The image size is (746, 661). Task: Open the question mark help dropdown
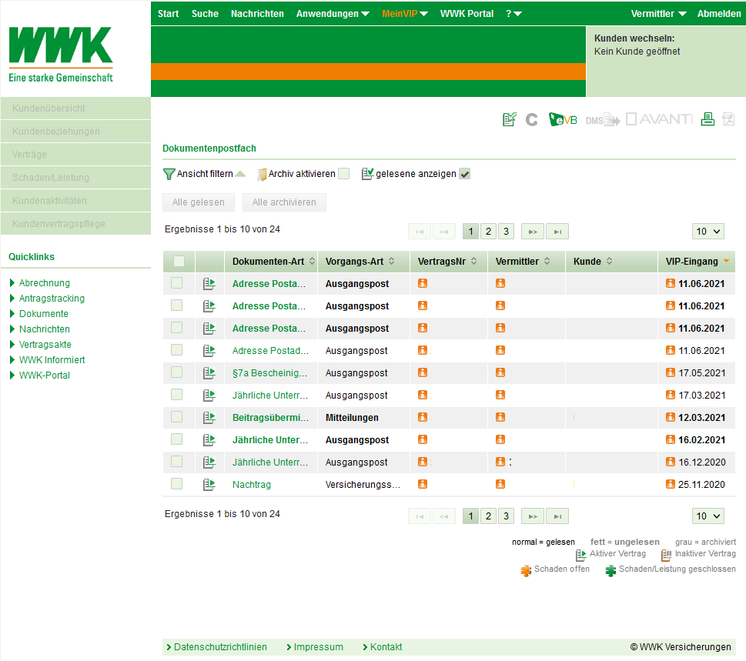pyautogui.click(x=514, y=14)
